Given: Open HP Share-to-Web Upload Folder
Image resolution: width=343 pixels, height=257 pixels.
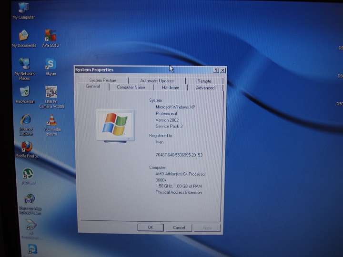Looking at the screenshot, I should pos(30,199).
